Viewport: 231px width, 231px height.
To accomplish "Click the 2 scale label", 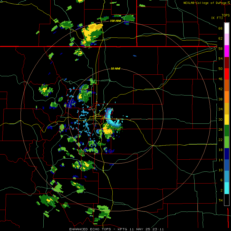I will 221,190.
